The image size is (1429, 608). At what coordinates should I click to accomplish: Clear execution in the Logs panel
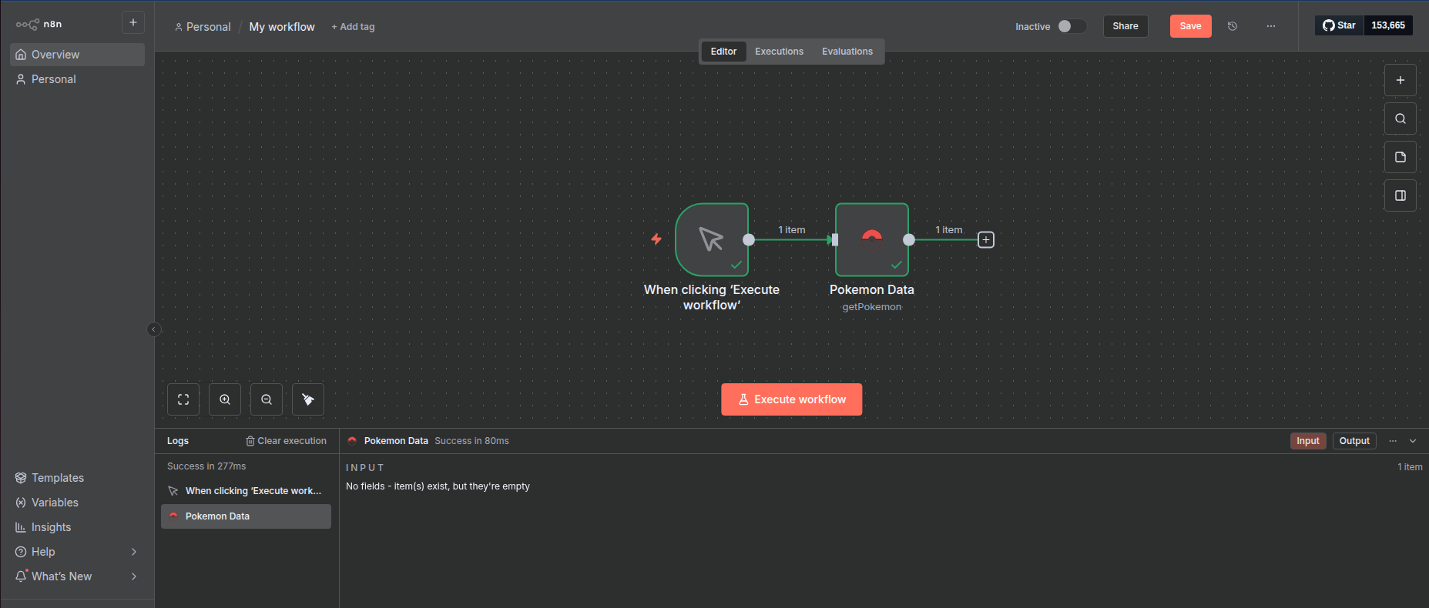click(x=286, y=441)
